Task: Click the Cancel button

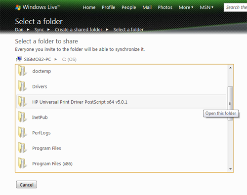Action: click(27, 185)
